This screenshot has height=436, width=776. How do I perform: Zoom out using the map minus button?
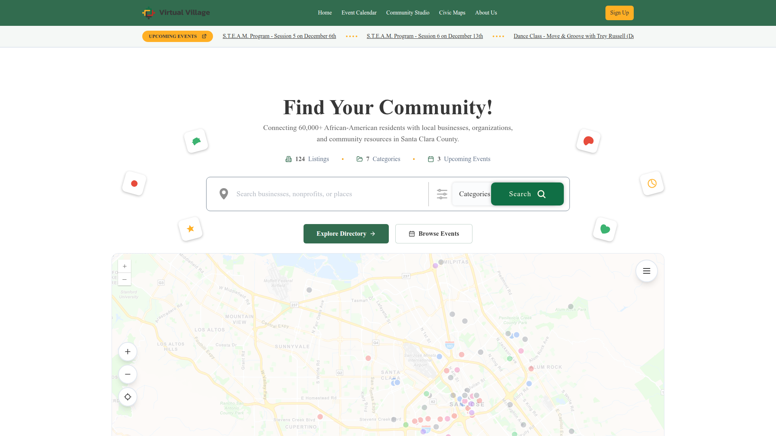(128, 374)
